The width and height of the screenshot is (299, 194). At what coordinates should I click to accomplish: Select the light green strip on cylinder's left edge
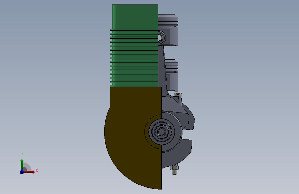click(115, 46)
